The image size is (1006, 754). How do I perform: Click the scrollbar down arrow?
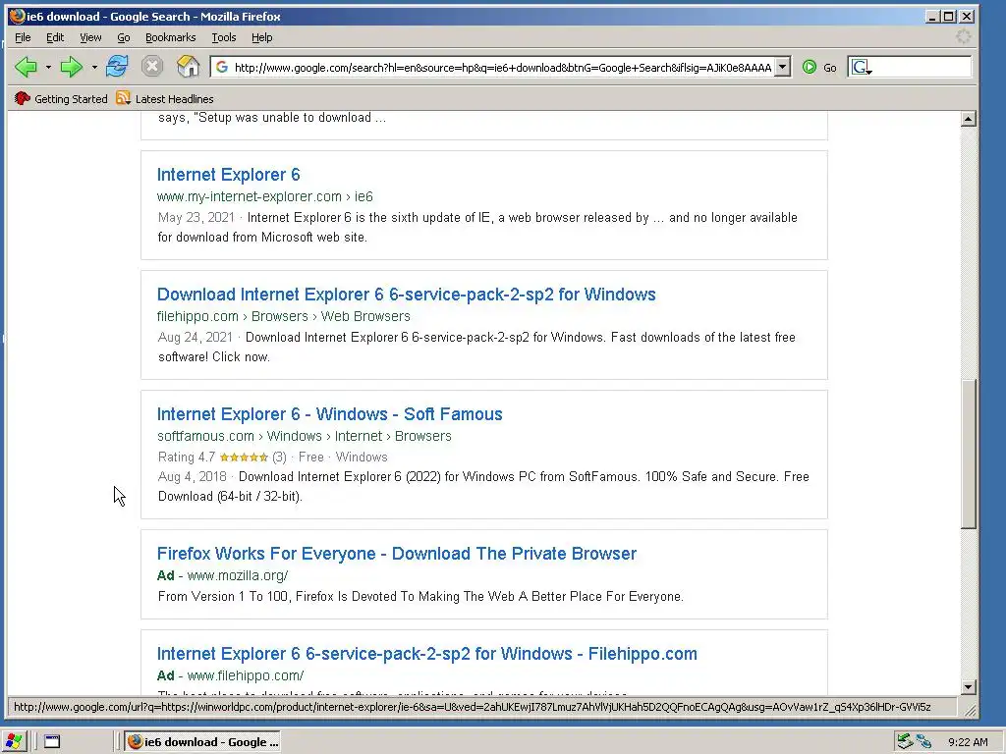pyautogui.click(x=969, y=686)
